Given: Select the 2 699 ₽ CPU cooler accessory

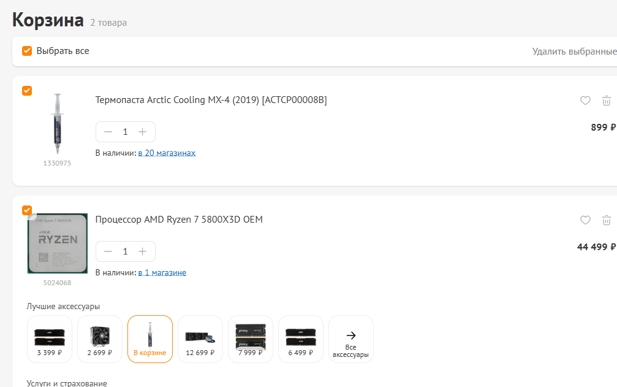Looking at the screenshot, I should pyautogui.click(x=100, y=339).
